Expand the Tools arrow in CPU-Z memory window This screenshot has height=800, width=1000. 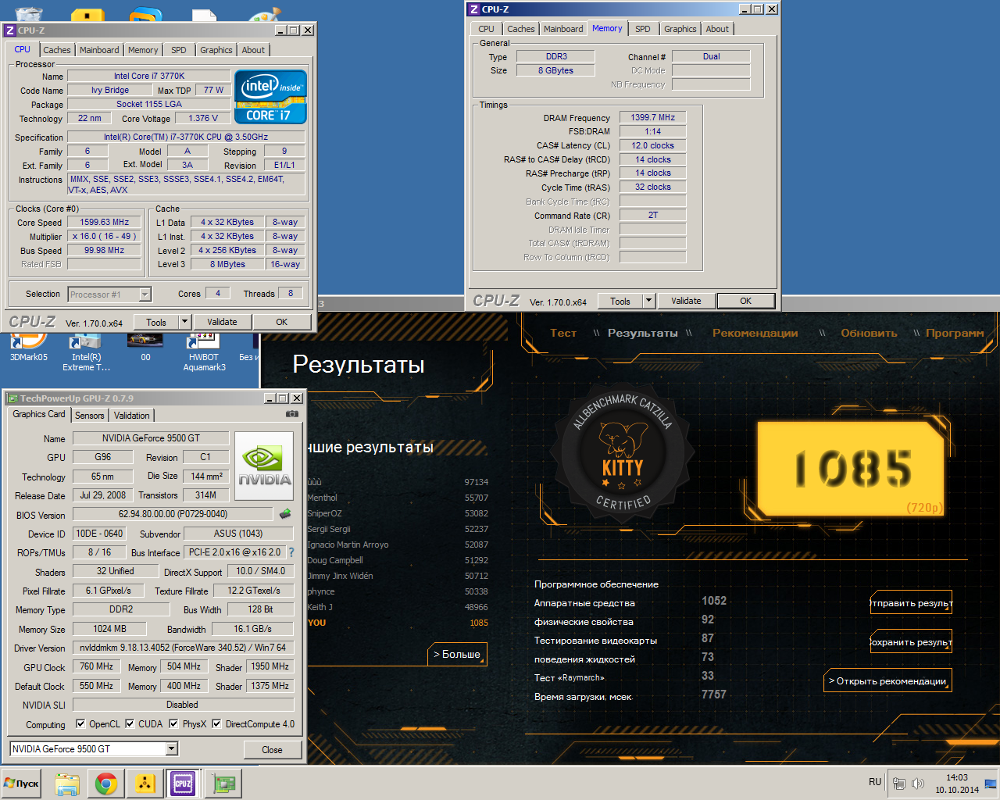click(x=648, y=301)
